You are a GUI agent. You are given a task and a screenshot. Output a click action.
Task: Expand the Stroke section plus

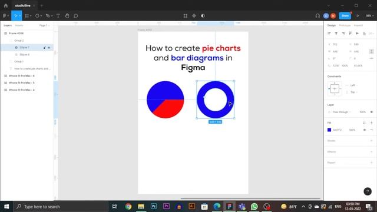tap(372, 141)
